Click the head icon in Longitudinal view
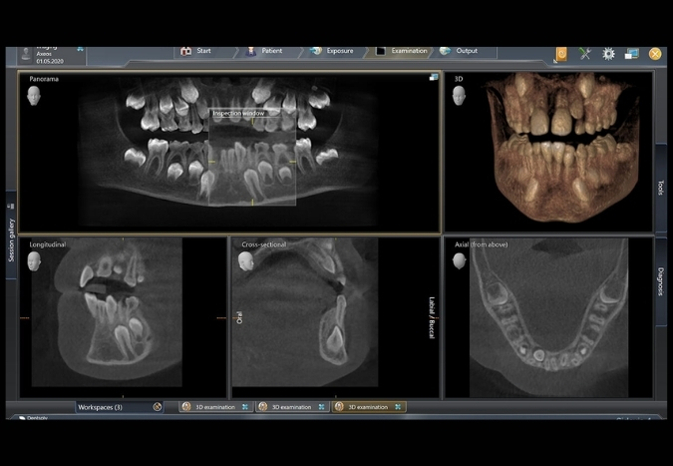 tap(35, 260)
